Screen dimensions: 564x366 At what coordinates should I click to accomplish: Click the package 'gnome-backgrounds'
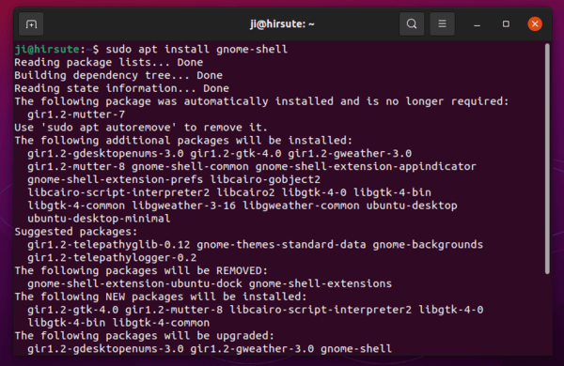tap(428, 244)
